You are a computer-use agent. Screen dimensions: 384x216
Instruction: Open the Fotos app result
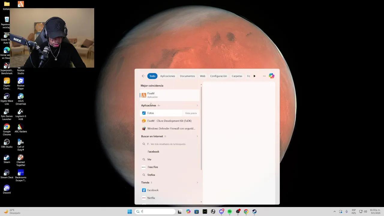(161, 113)
